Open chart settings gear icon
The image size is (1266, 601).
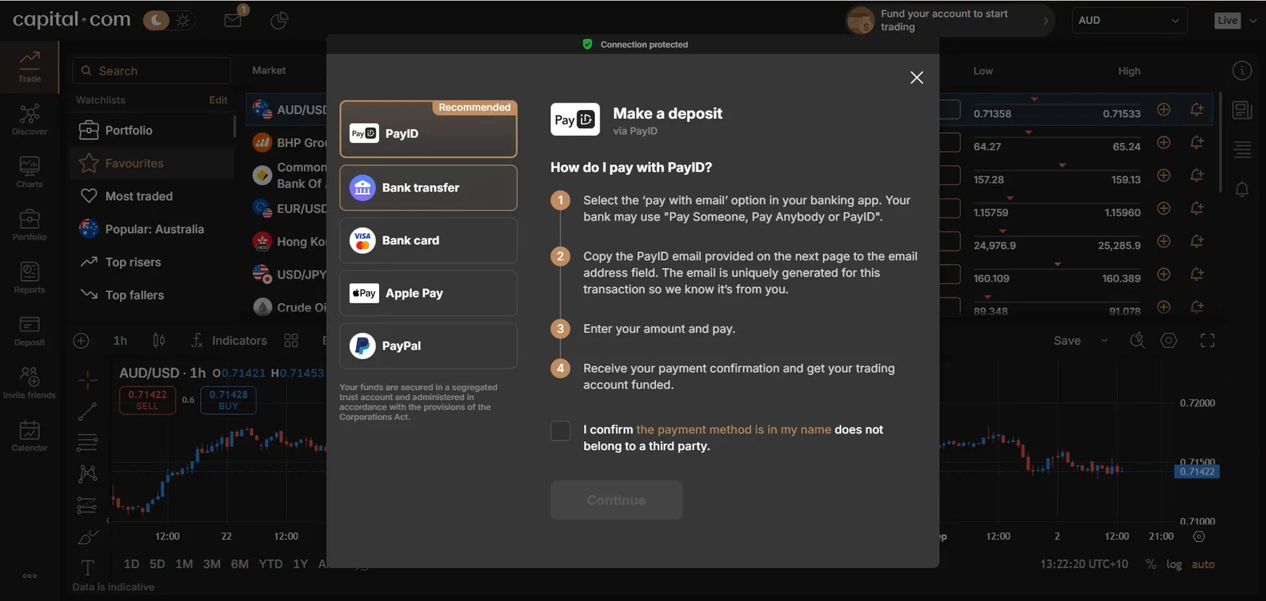pos(1169,341)
